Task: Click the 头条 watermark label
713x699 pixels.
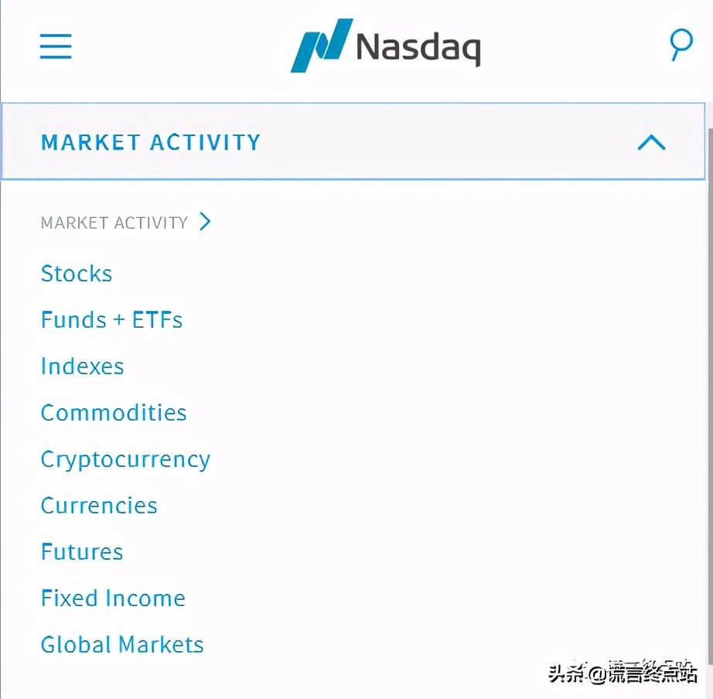Action: (567, 673)
